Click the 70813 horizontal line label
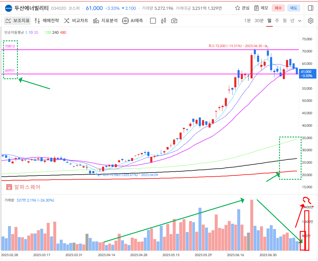The width and height of the screenshot is (318, 261). coord(10,46)
